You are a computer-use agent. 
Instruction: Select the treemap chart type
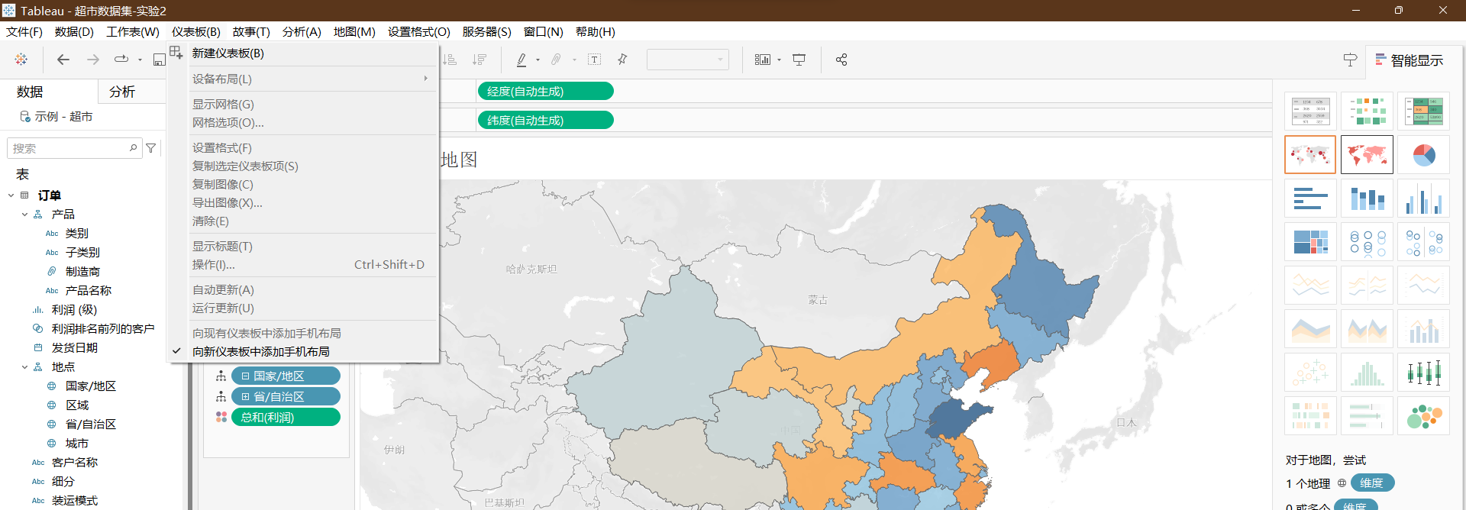(1310, 242)
